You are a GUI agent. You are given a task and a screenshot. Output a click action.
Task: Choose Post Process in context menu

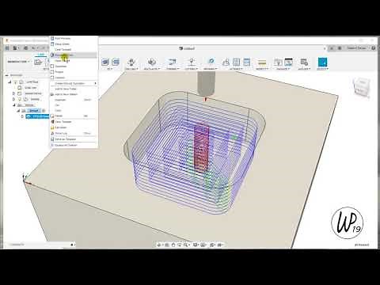pos(74,39)
